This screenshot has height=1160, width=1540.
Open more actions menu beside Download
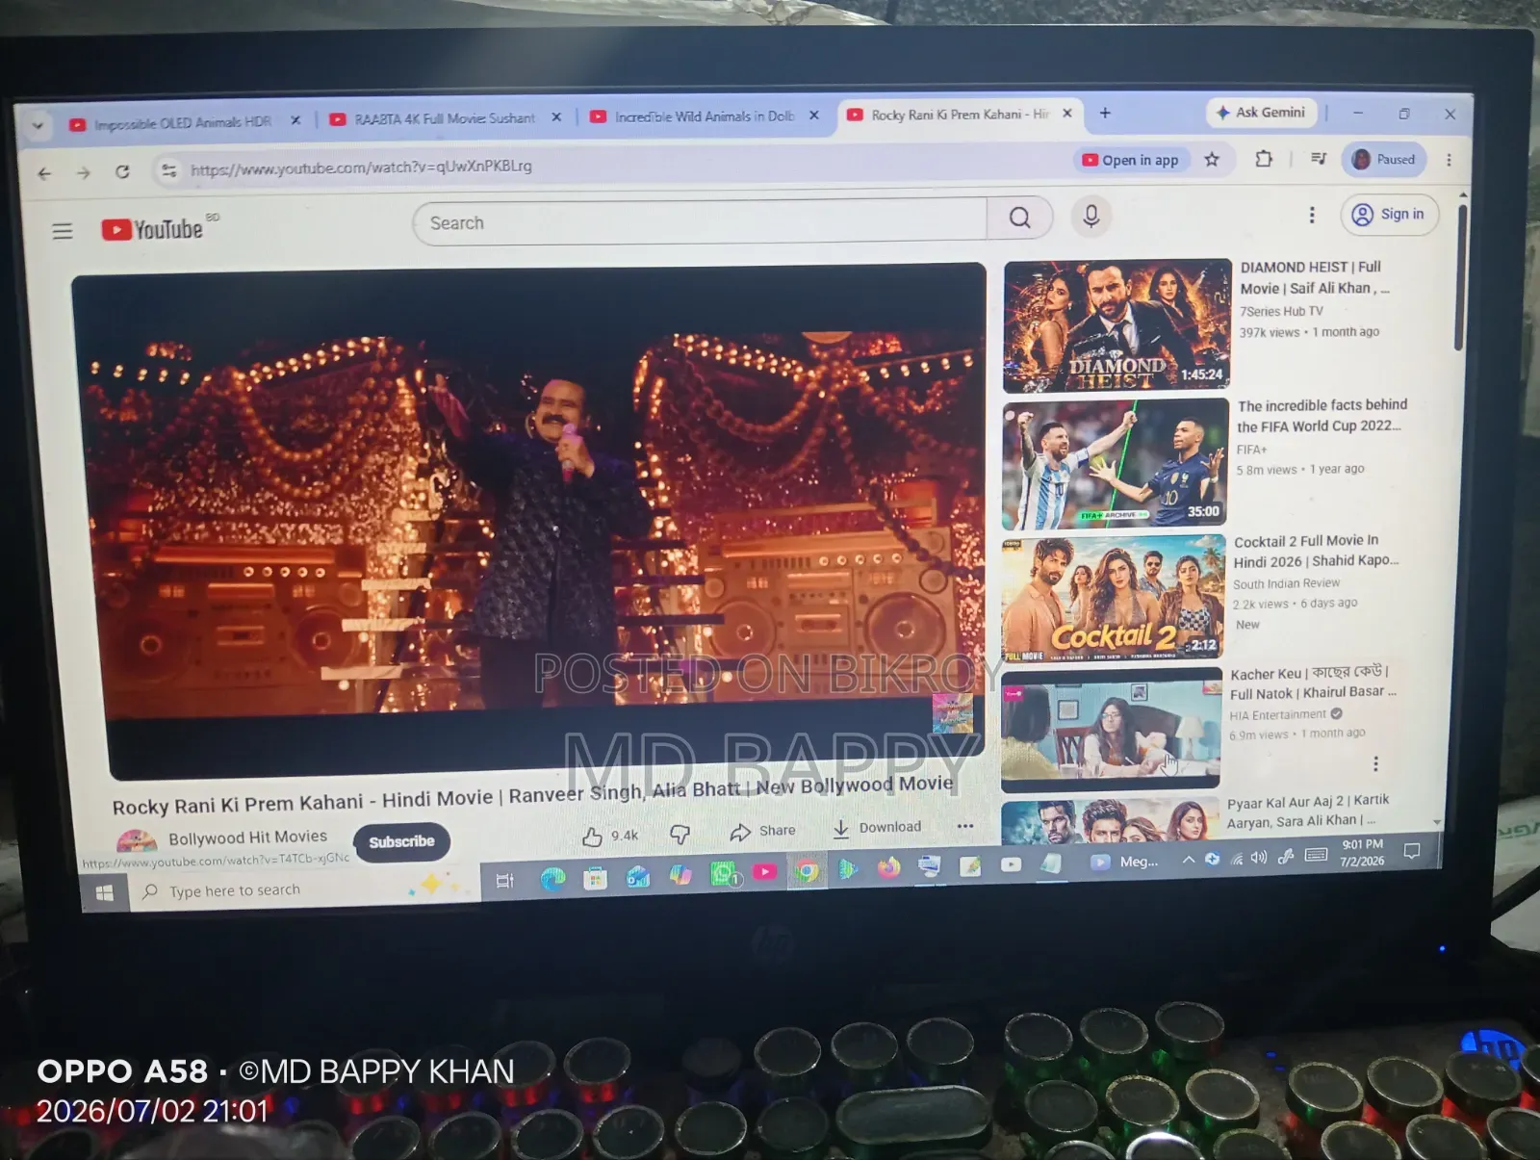coord(965,826)
